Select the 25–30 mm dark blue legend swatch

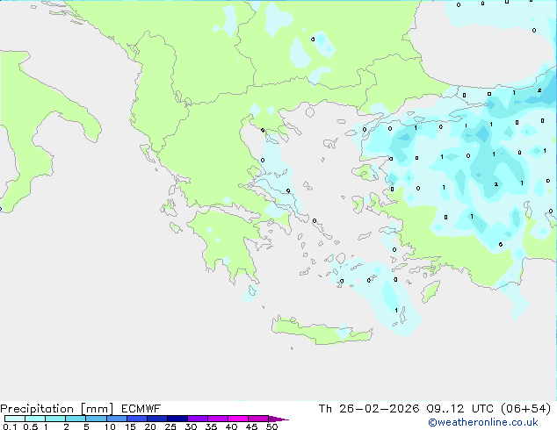point(177,419)
